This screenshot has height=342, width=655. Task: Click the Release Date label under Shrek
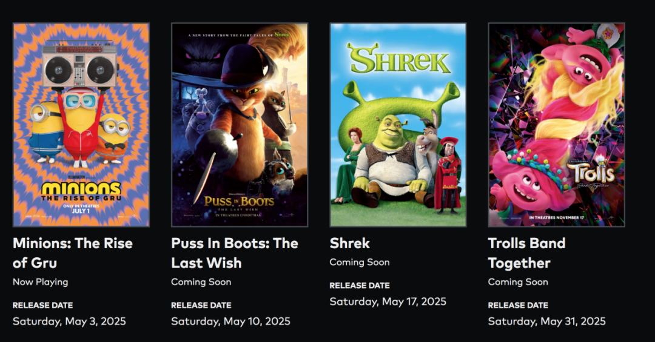[x=359, y=286]
